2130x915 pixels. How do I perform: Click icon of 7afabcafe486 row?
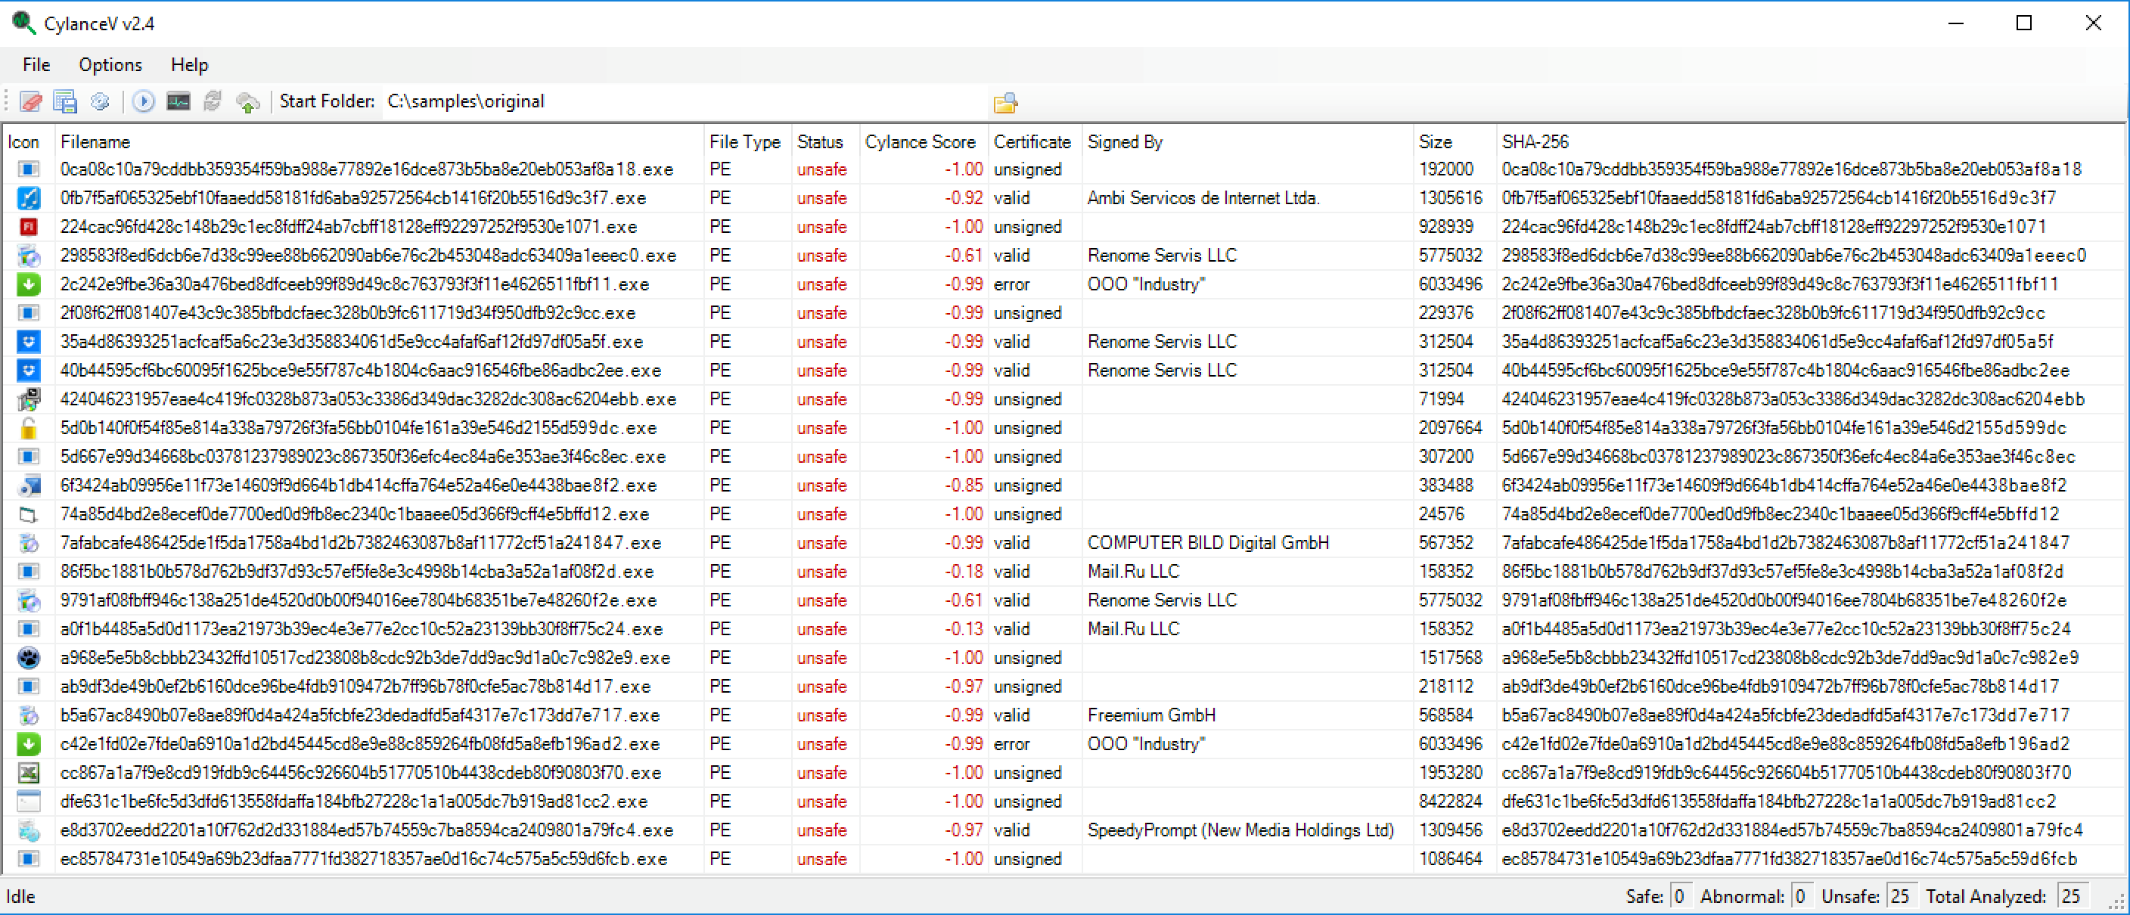[28, 543]
